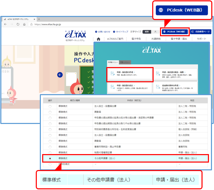
Task: Click the 税目 column header
Action: (x=192, y=100)
